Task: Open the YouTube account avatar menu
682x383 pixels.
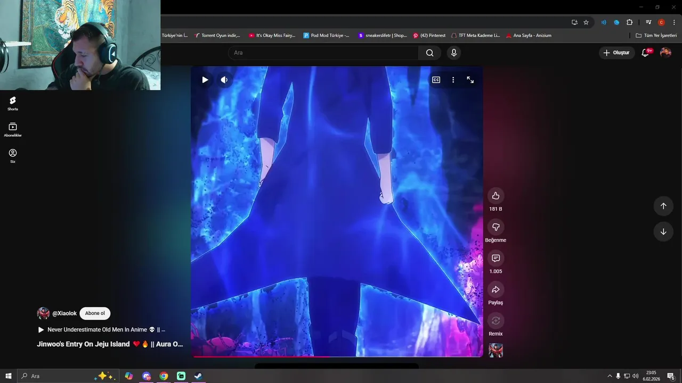Action: click(665, 53)
